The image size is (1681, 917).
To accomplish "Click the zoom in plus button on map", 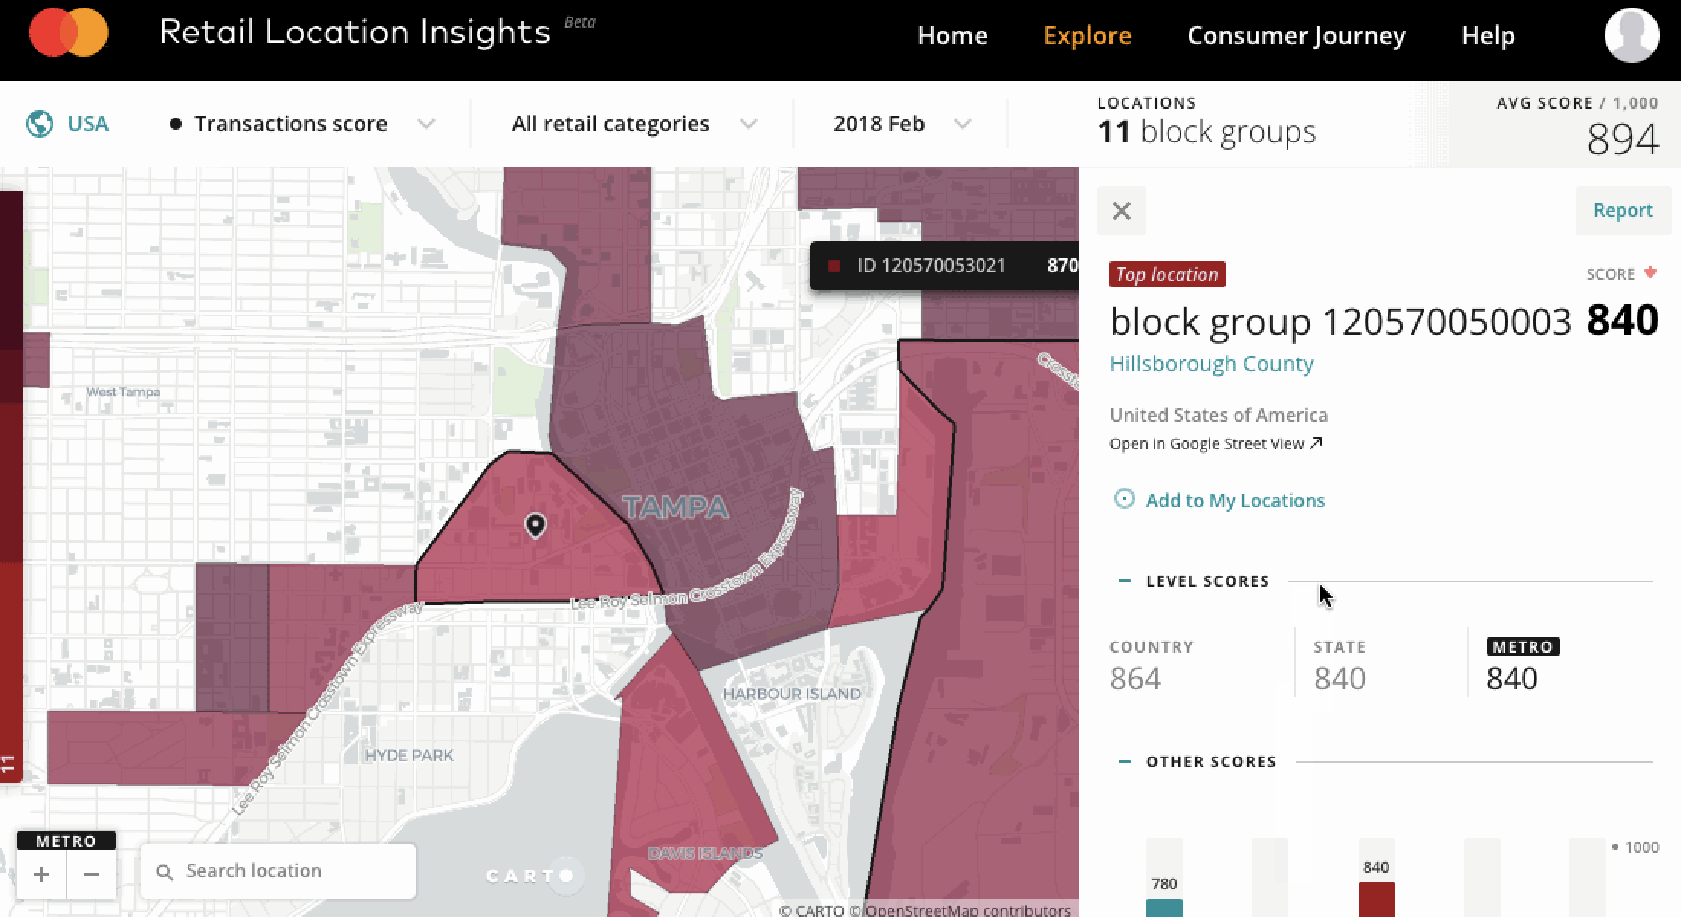I will pyautogui.click(x=41, y=873).
